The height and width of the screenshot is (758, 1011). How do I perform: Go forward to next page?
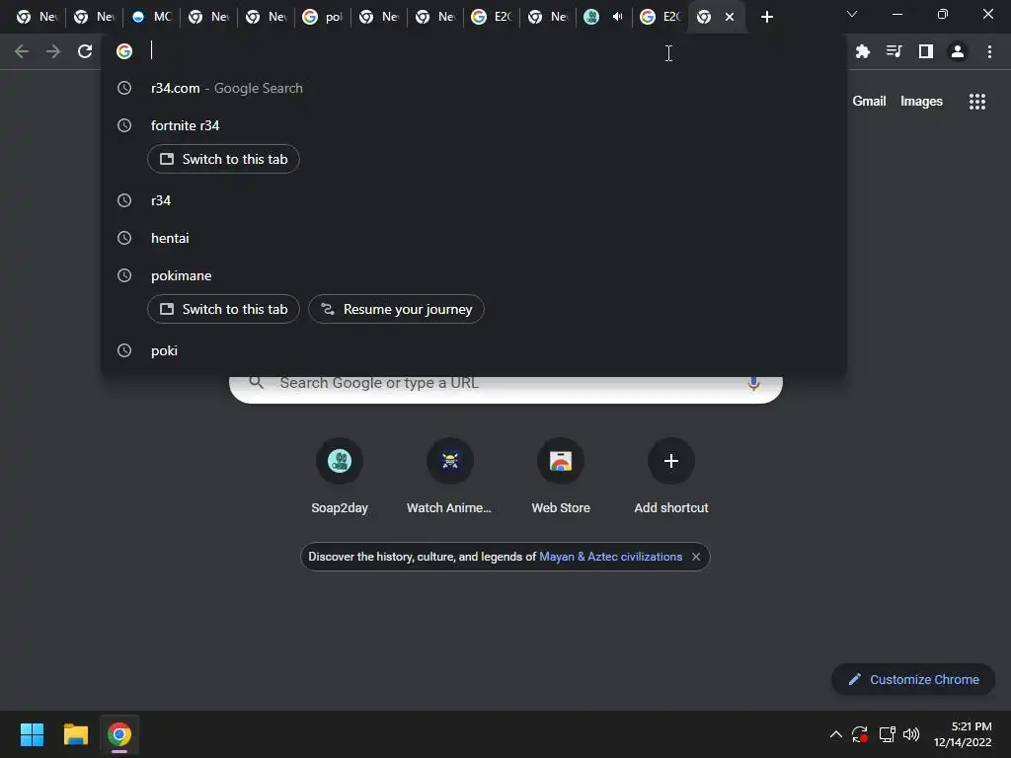pos(53,51)
